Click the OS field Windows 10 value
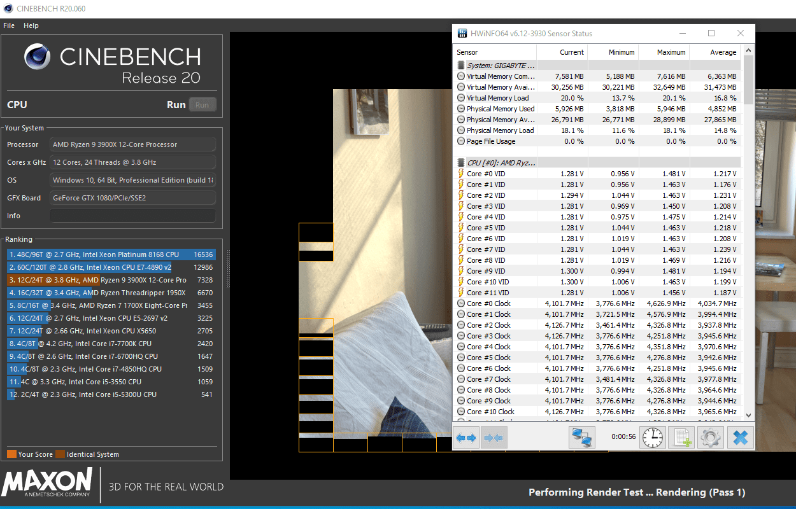Screen dimensions: 796x509 (x=132, y=180)
